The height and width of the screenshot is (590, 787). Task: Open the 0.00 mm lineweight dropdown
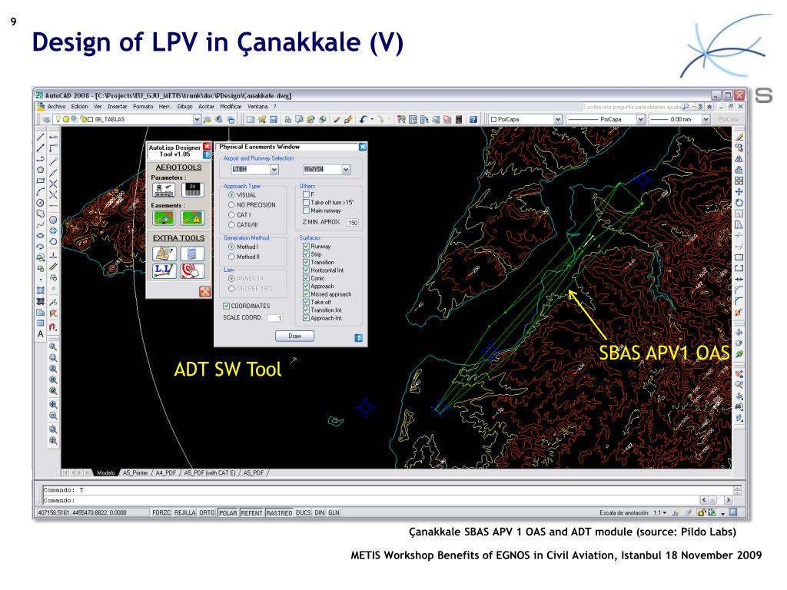tap(706, 119)
